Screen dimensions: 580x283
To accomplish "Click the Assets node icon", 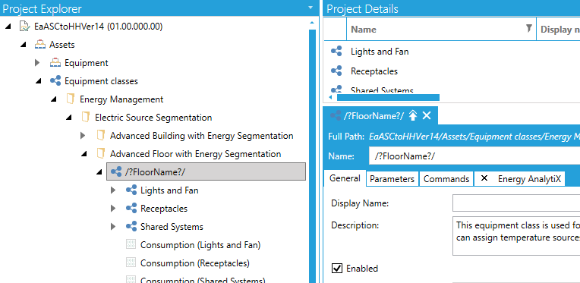I will [39, 45].
